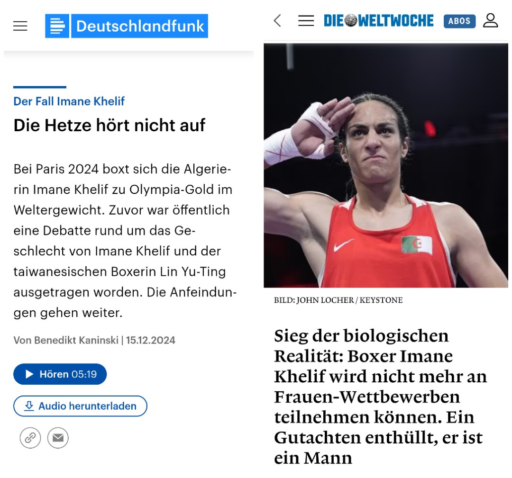Click the Deutschlandfunk logo icon

pos(57,26)
